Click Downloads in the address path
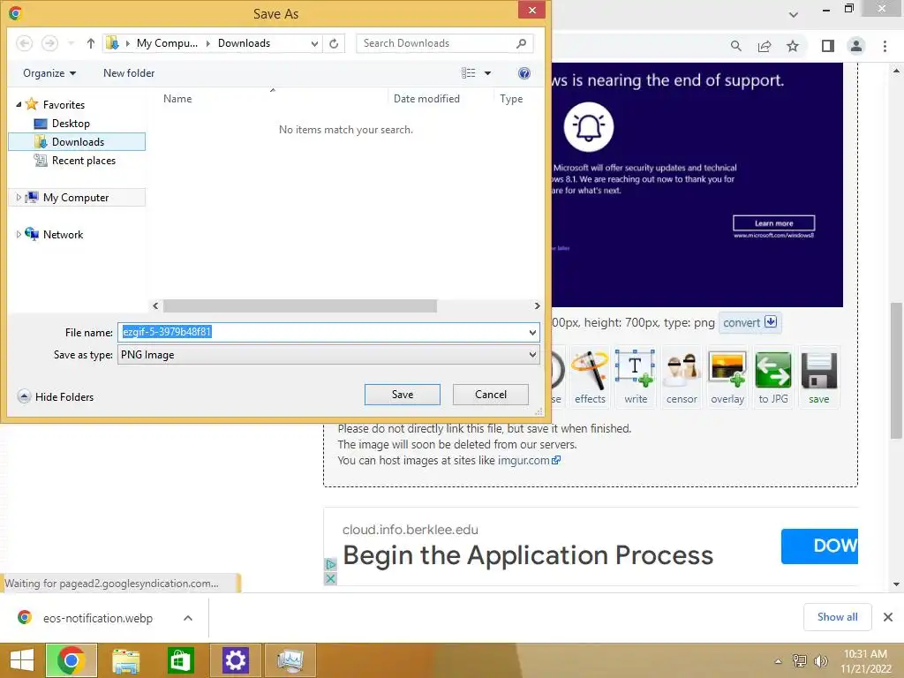This screenshot has width=904, height=678. click(x=244, y=43)
